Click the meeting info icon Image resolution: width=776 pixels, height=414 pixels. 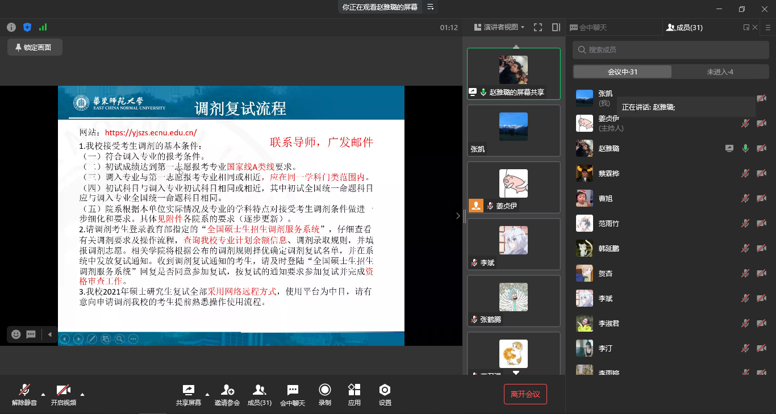(x=11, y=27)
